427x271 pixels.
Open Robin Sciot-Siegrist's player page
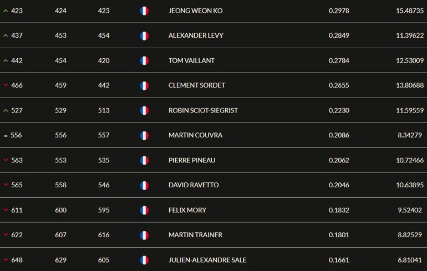click(203, 110)
